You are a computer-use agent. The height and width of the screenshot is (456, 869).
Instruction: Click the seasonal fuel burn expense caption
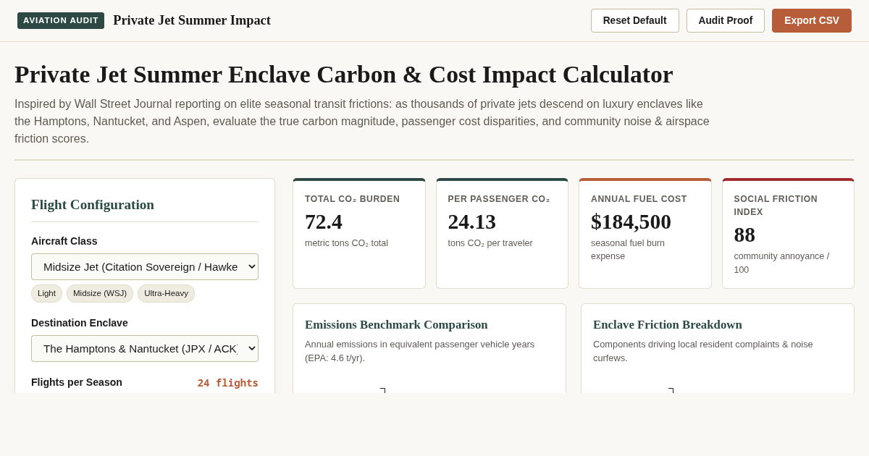[x=628, y=250]
